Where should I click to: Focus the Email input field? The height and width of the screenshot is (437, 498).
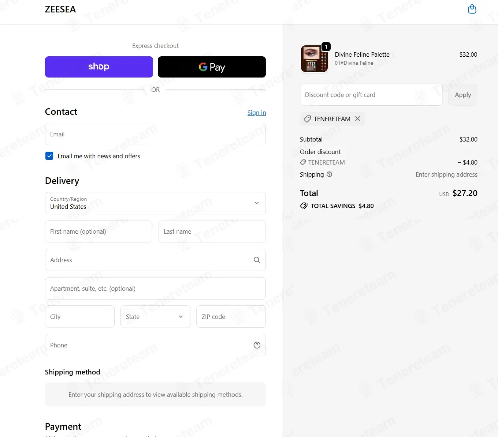tap(155, 134)
